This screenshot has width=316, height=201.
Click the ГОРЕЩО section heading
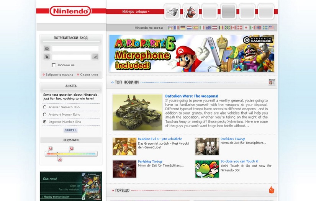pos(122,190)
